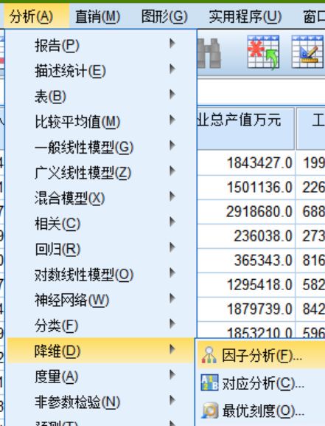Open the 实用程序(U) menu
The width and height of the screenshot is (325, 426).
(x=245, y=16)
